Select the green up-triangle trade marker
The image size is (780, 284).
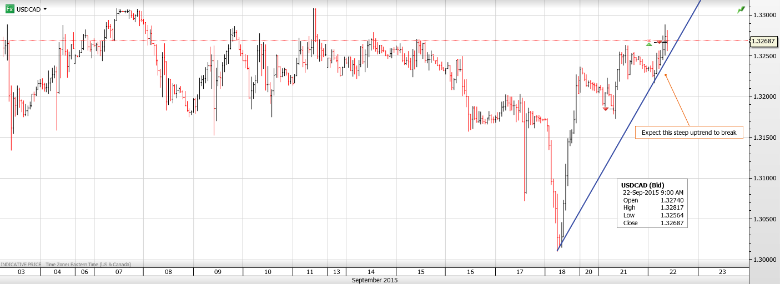649,43
